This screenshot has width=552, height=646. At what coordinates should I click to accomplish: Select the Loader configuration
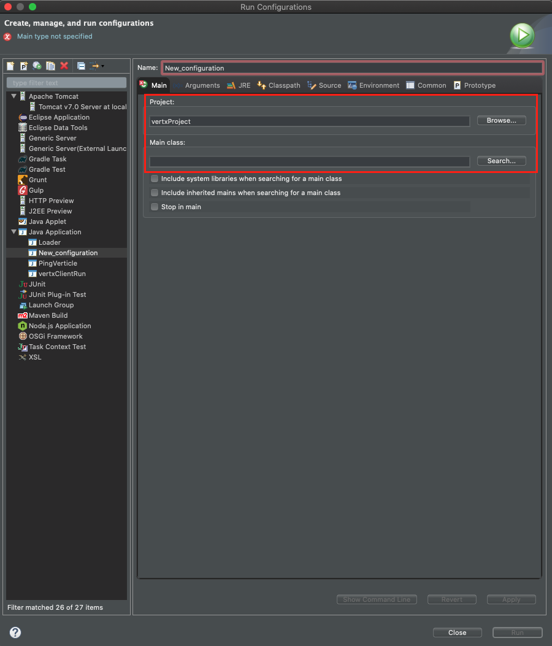[45, 242]
